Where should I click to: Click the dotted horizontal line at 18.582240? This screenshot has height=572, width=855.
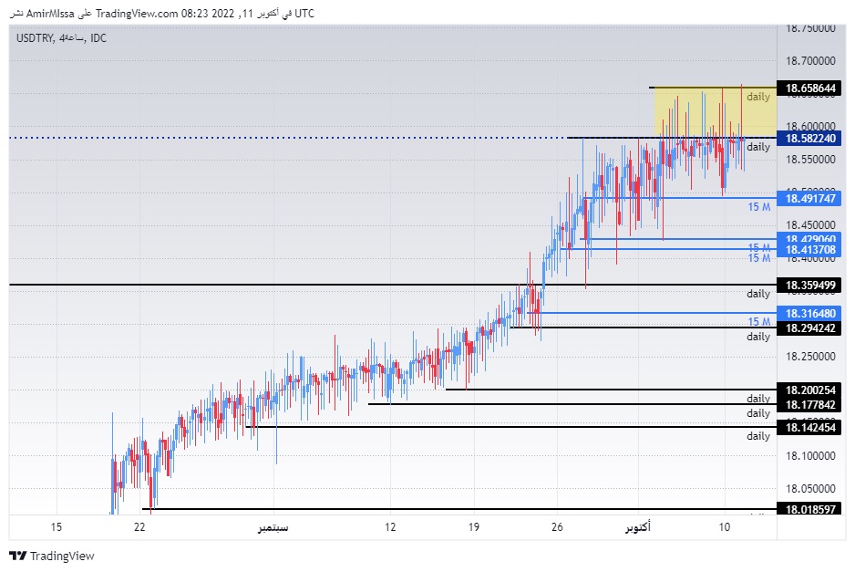tap(365, 139)
